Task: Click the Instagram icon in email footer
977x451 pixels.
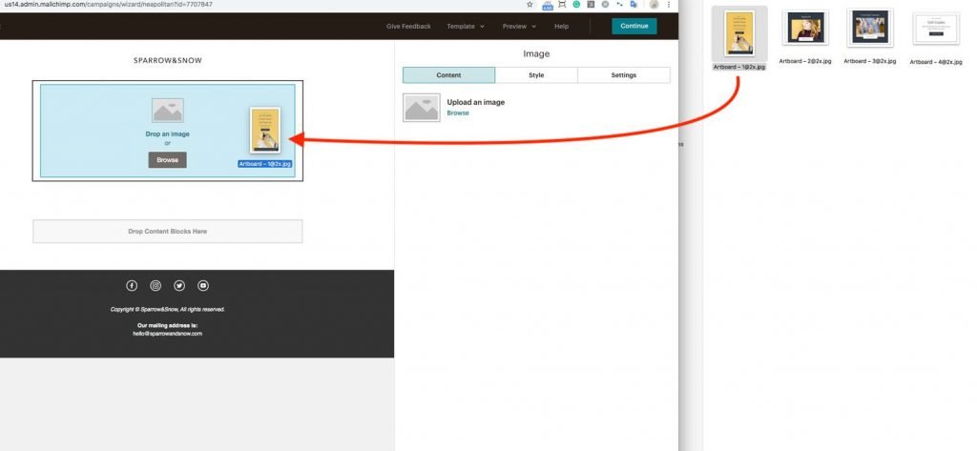Action: 156,285
